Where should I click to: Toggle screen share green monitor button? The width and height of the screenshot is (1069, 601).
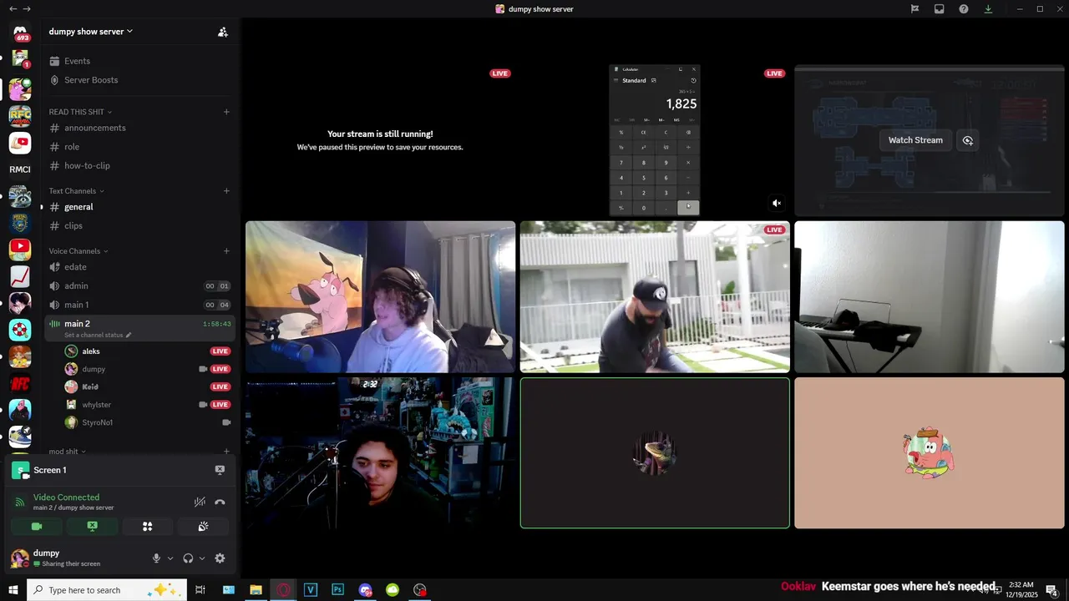tap(92, 526)
